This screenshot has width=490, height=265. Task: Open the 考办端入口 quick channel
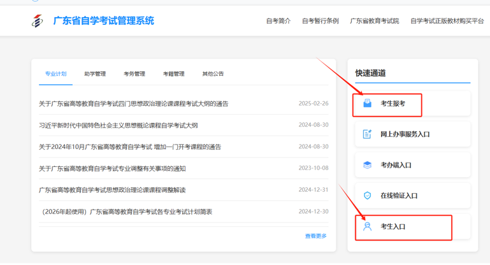pos(412,165)
